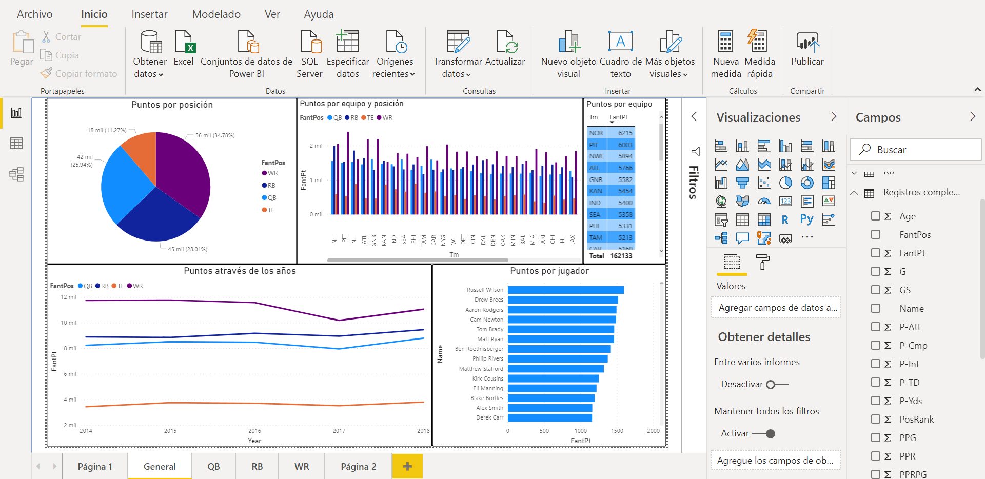Insert an R script visual
This screenshot has width=985, height=479.
(x=785, y=219)
